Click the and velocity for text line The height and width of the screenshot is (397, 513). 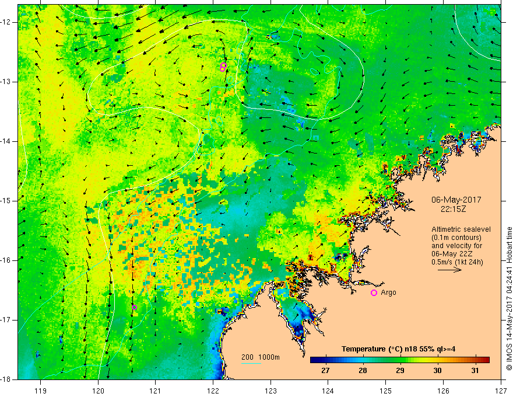456,246
